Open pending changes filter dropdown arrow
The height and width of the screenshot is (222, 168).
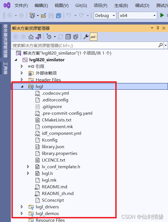pos(55,37)
